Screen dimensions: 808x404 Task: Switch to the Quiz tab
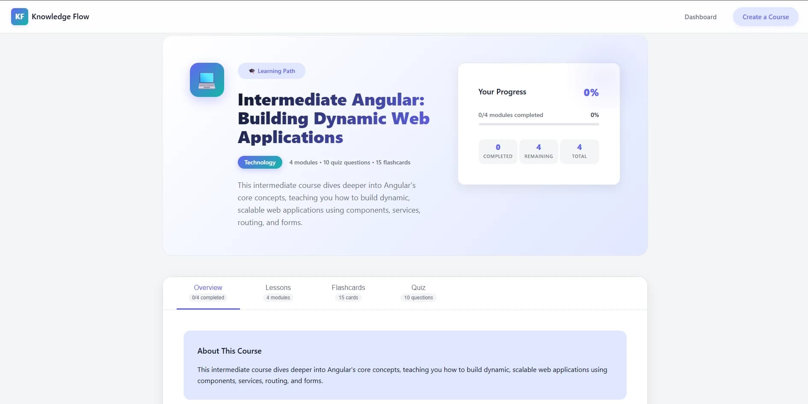coord(418,292)
